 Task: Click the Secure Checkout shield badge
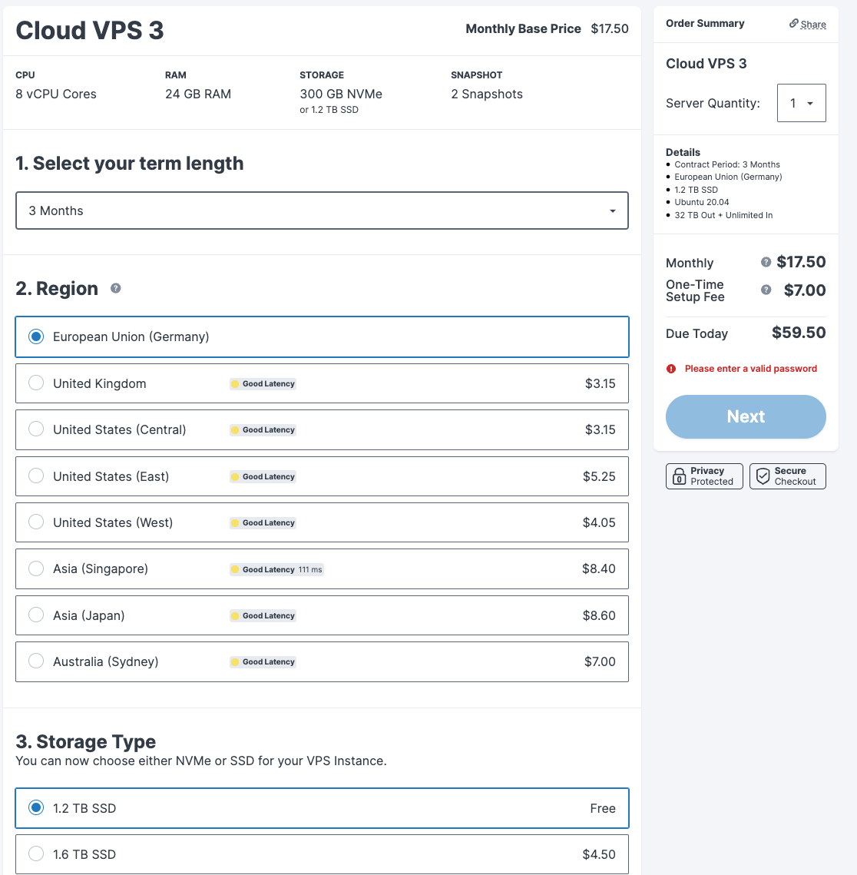[x=787, y=476]
